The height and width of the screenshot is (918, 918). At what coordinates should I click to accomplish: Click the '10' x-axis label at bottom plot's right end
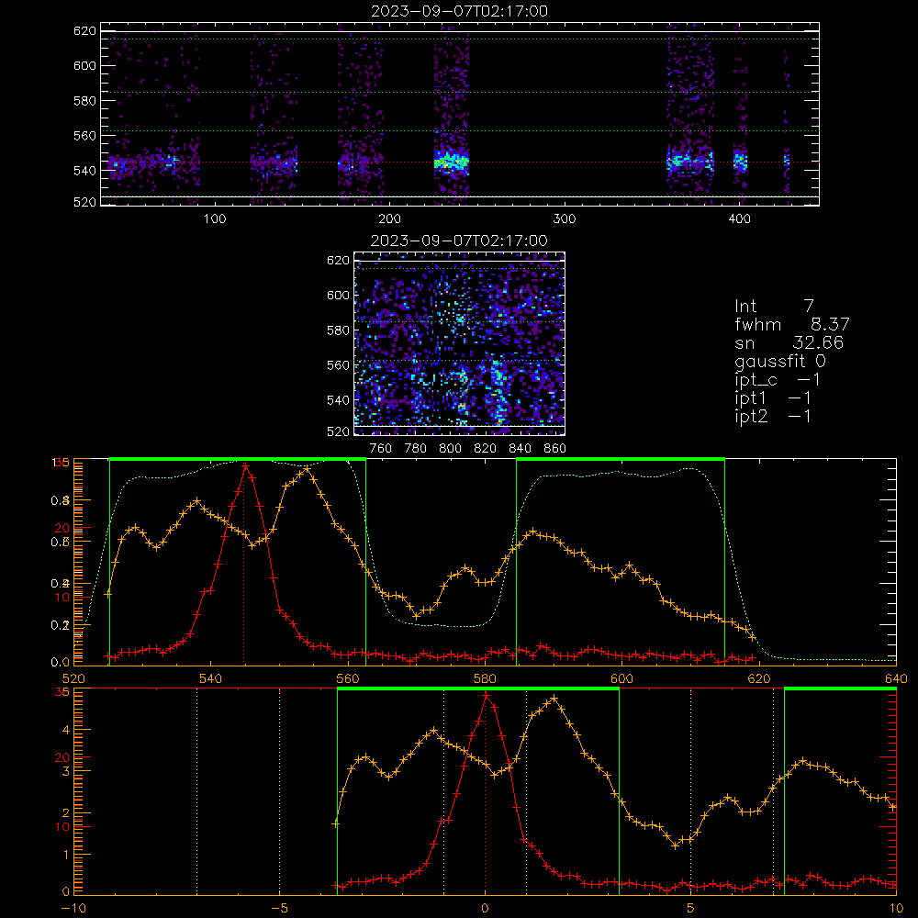point(896,908)
